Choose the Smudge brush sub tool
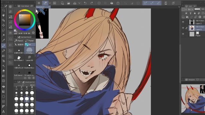The image size is (205, 115). [29, 51]
